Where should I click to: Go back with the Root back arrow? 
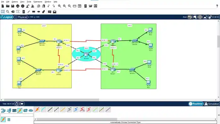(190, 17)
